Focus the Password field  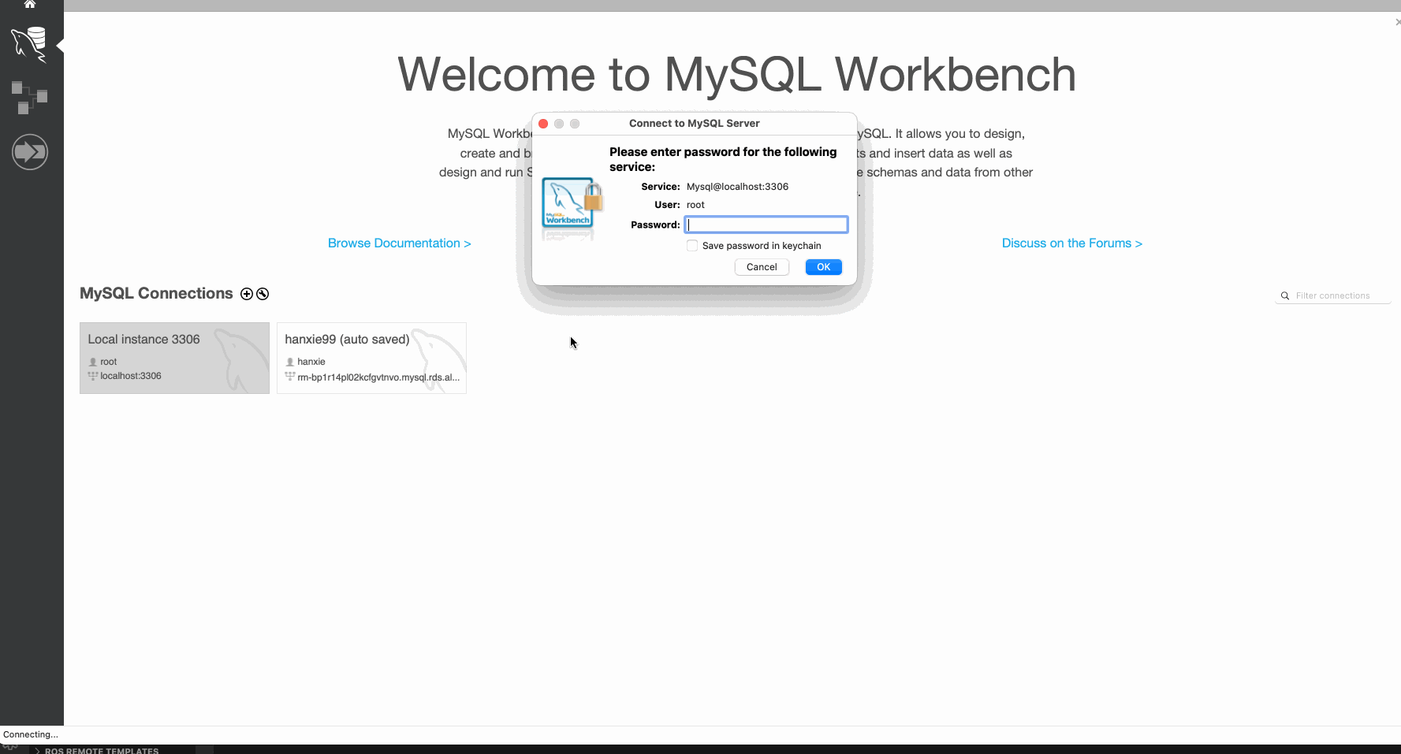click(x=766, y=225)
